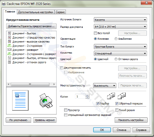Select the 'Документ - 2-сторонняя' preset text
The height and width of the screenshot is (137, 154).
click(x=27, y=46)
